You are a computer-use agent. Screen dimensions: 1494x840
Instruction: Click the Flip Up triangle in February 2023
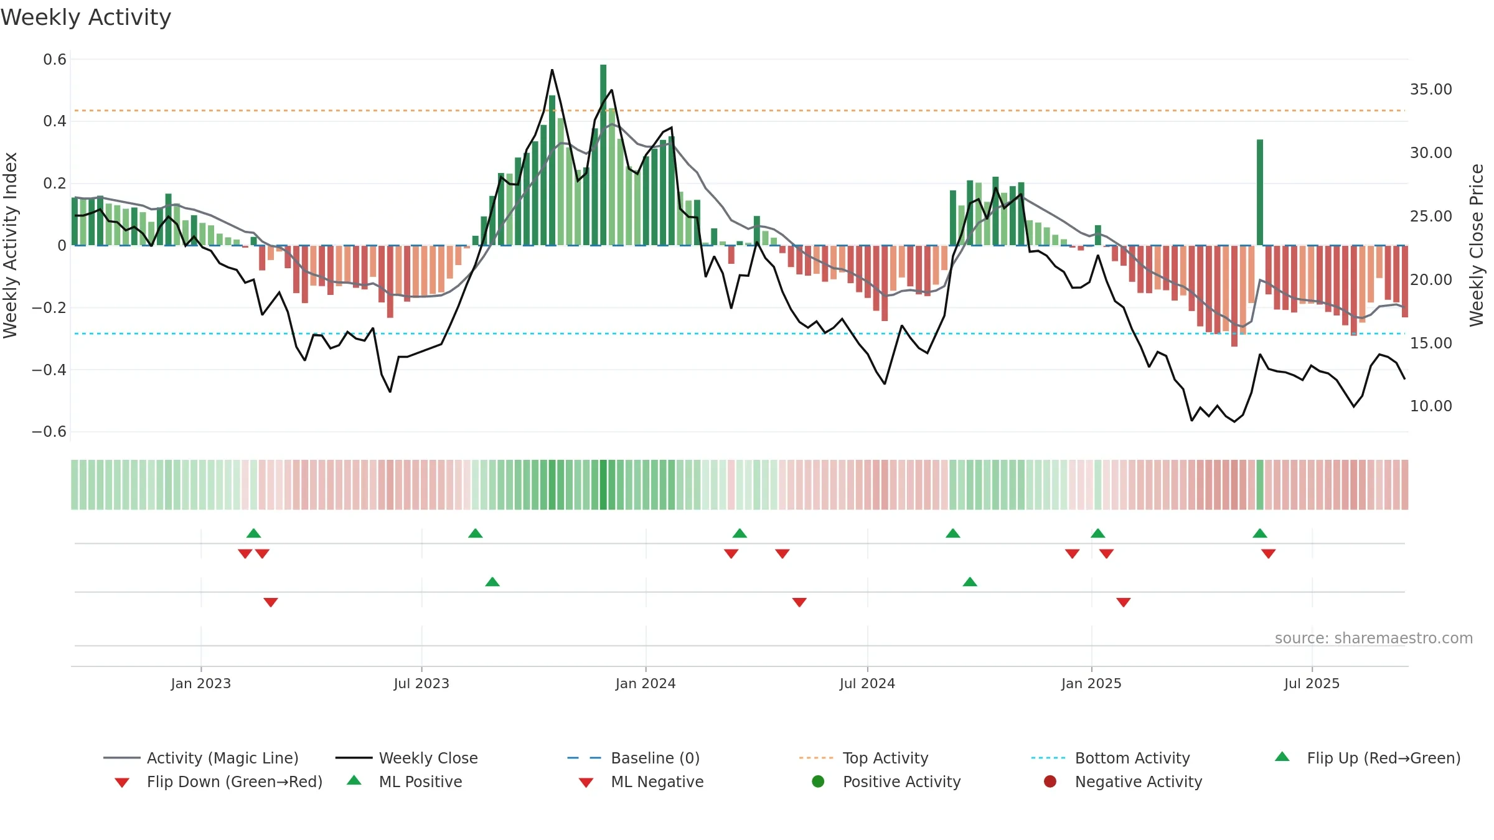point(253,533)
